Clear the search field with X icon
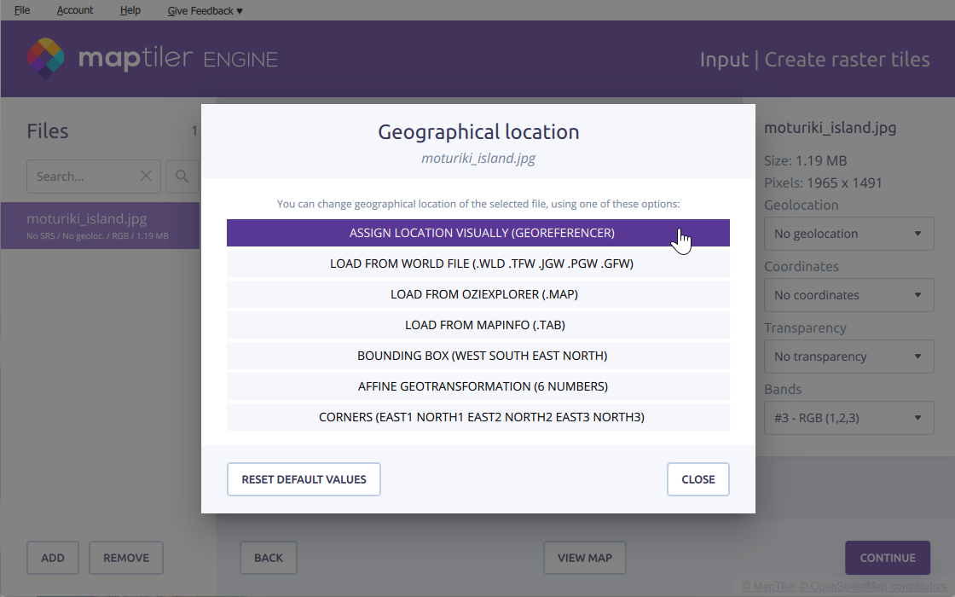Screen dimensions: 955x597 pos(146,176)
